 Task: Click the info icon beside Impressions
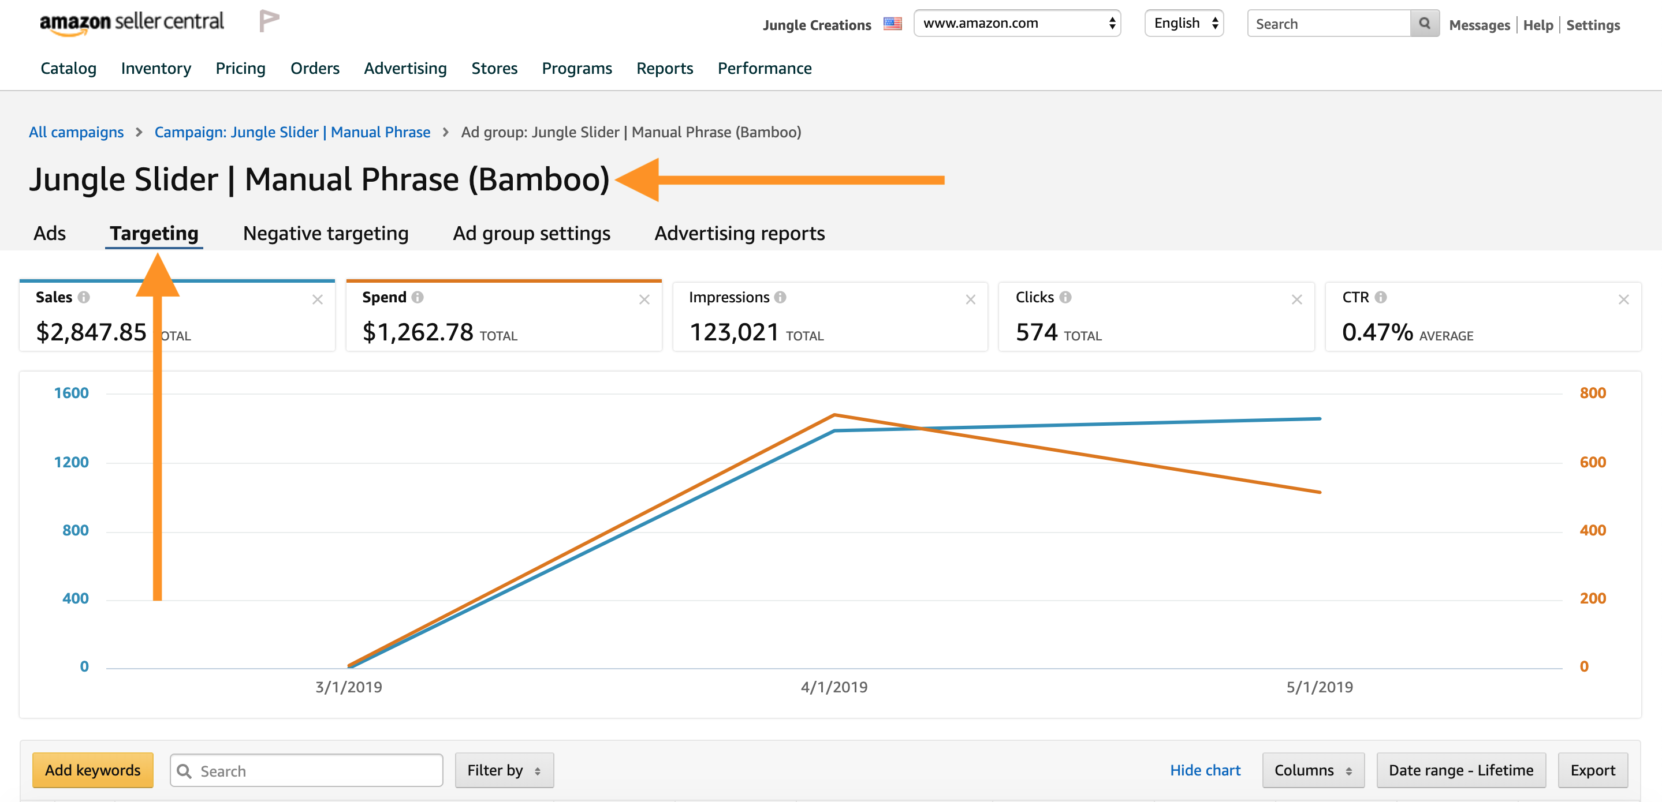[780, 297]
